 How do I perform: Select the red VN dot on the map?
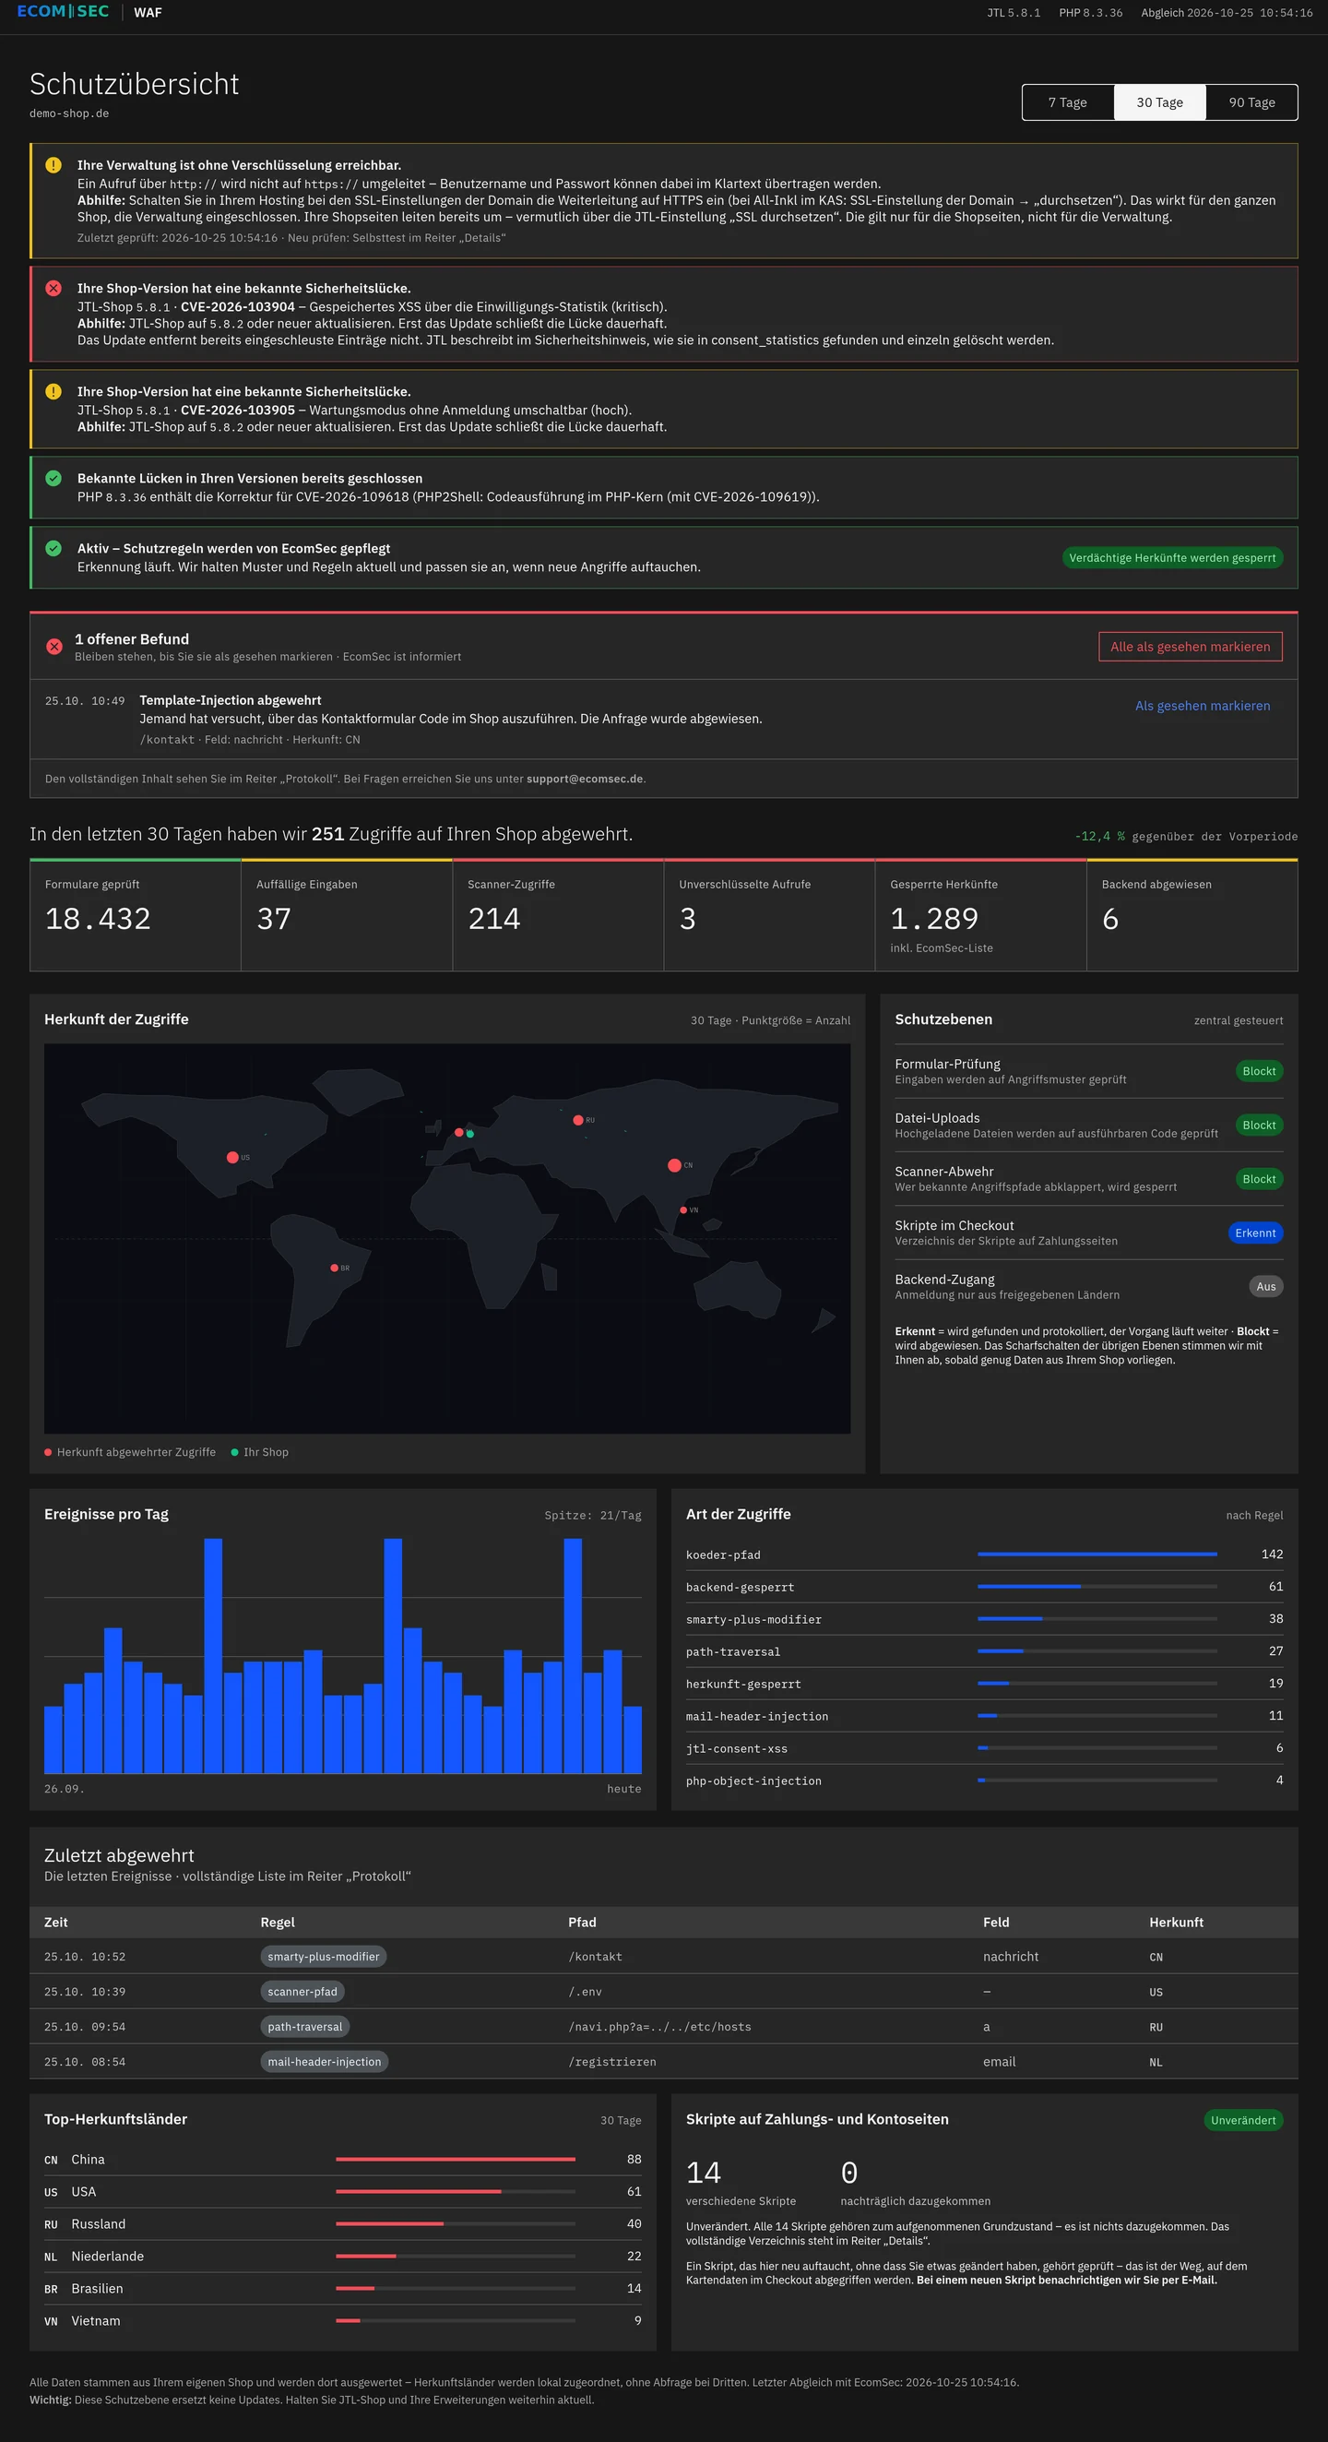[683, 1210]
